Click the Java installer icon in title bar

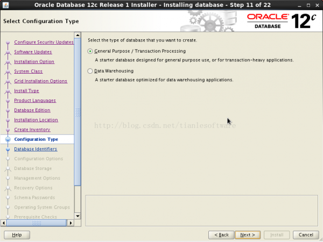[x=5, y=5]
